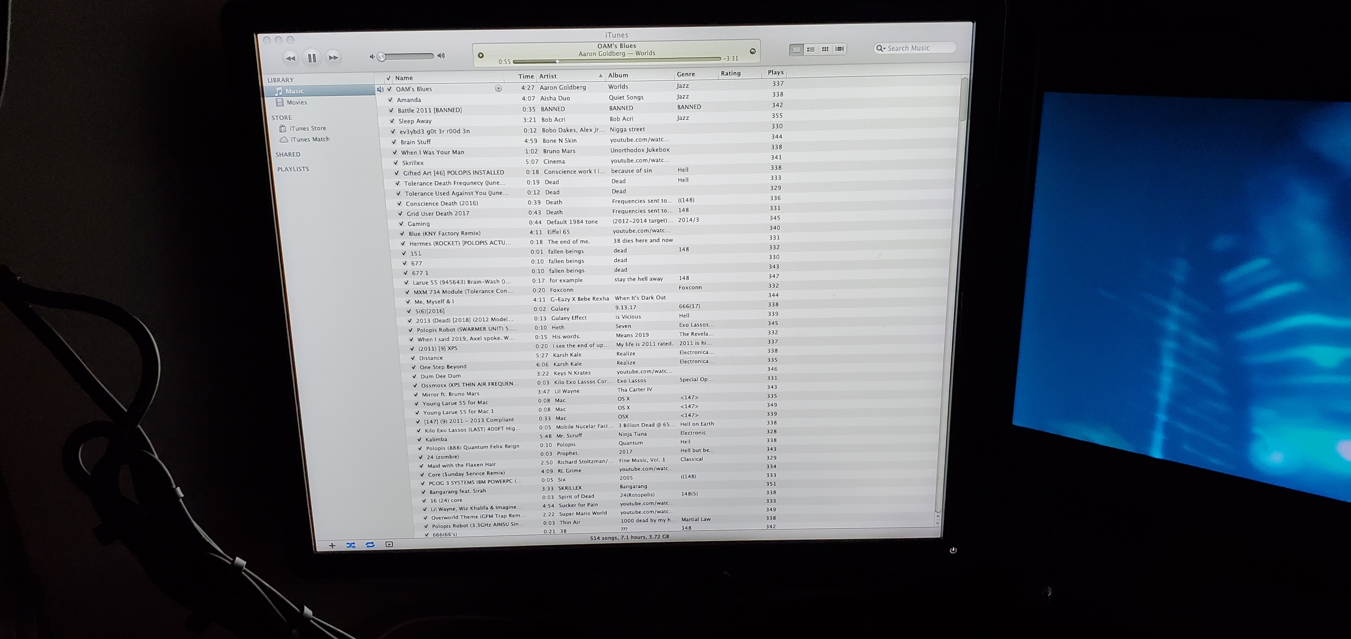This screenshot has width=1351, height=639.
Task: Click the add playlist plus button
Action: [332, 546]
